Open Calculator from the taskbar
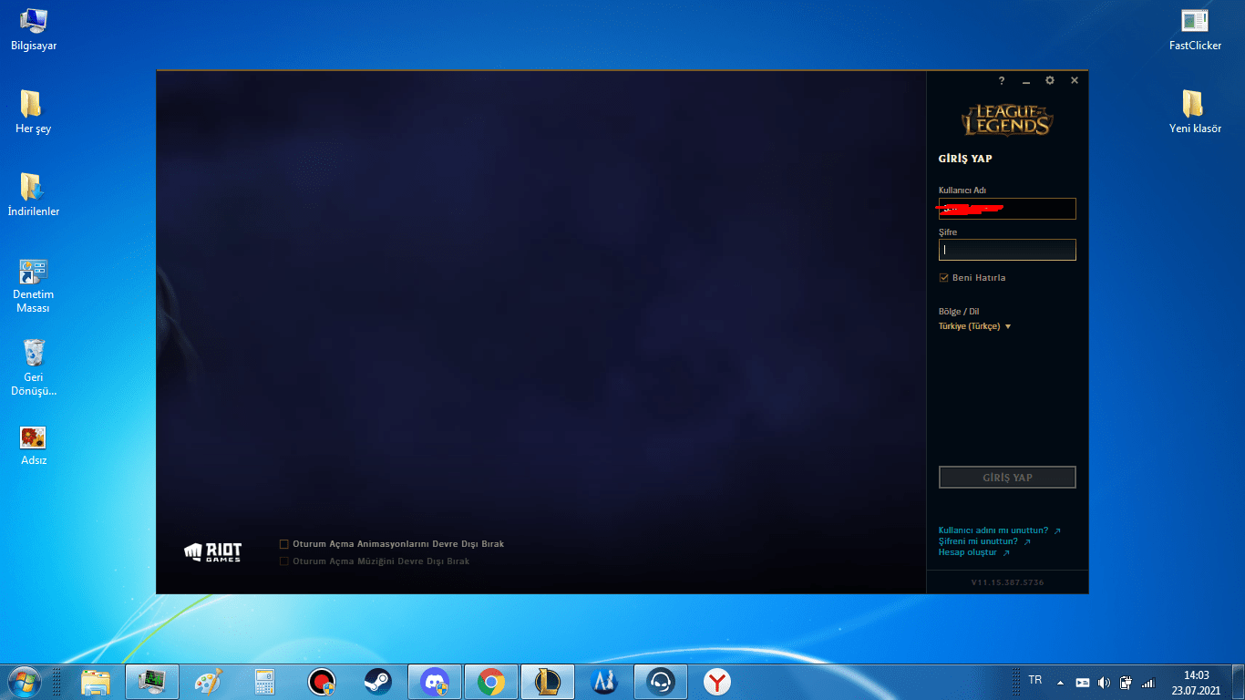Viewport: 1245px width, 700px height. pyautogui.click(x=265, y=682)
